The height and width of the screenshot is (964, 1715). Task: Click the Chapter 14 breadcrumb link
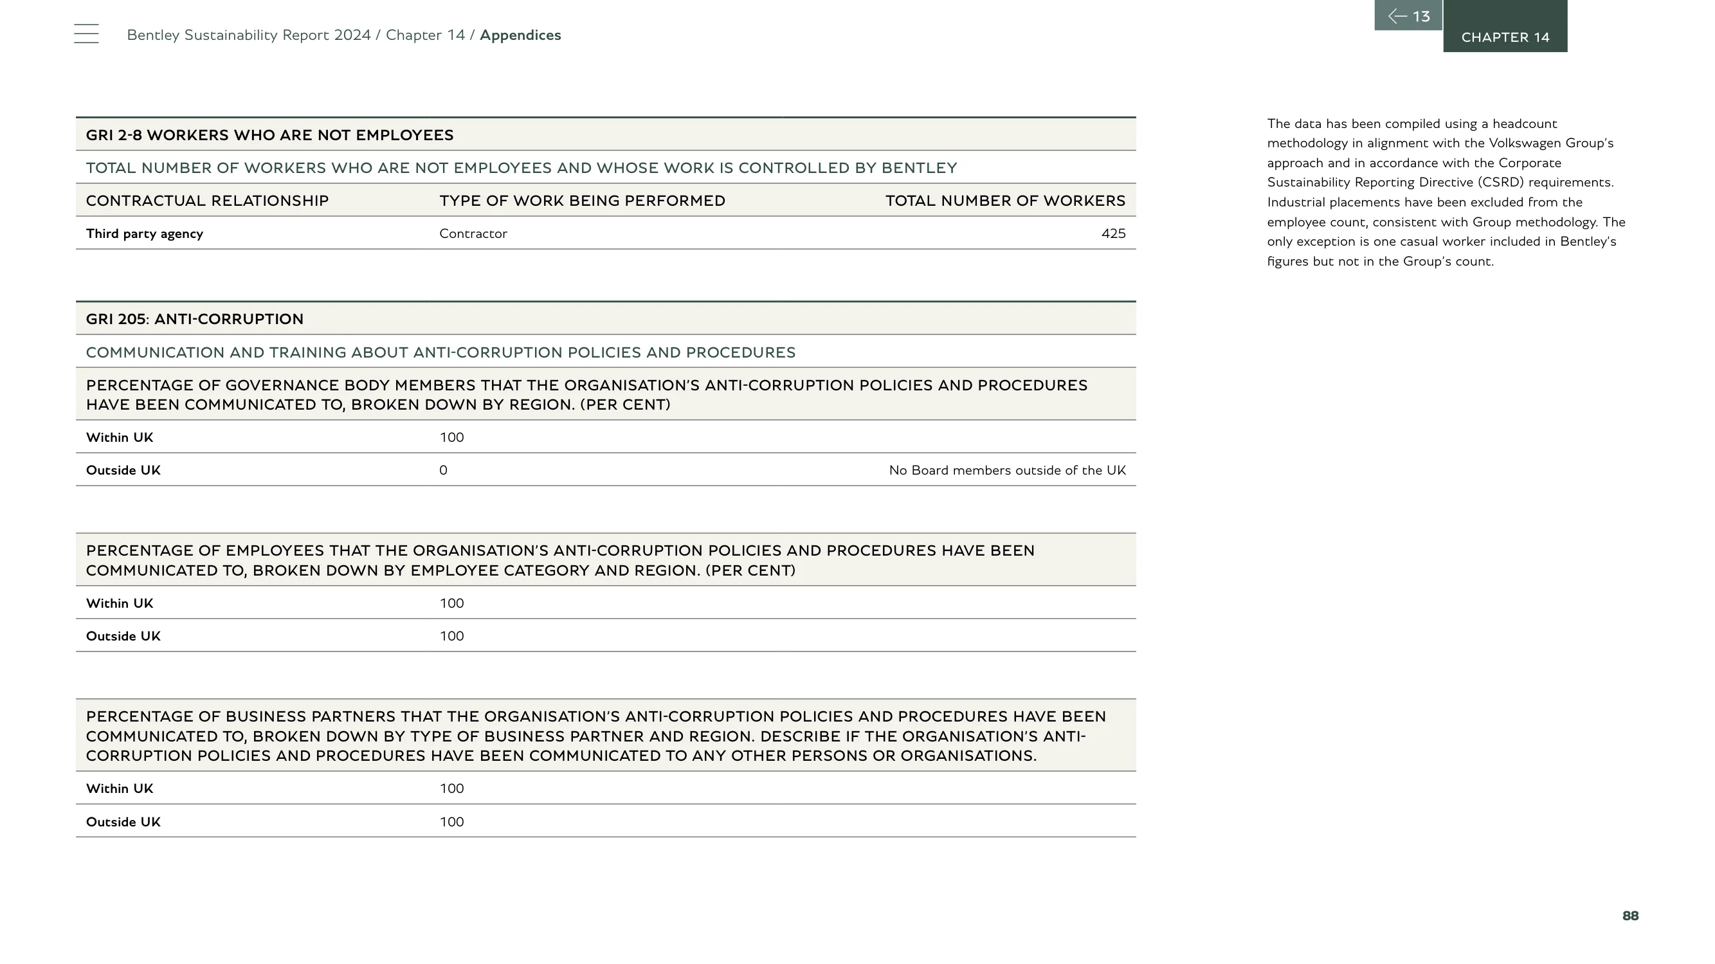tap(425, 35)
